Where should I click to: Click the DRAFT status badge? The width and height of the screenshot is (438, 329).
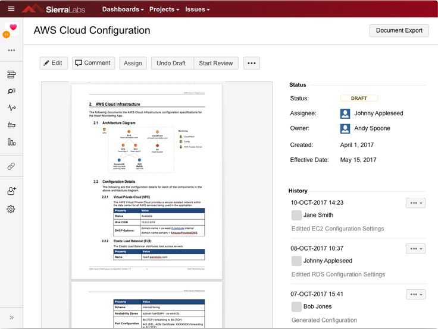pyautogui.click(x=359, y=98)
